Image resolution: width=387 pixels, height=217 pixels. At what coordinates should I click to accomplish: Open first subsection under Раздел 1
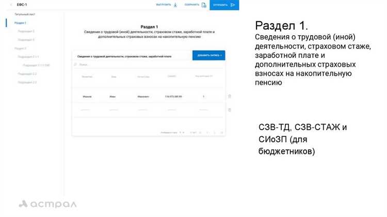pyautogui.click(x=26, y=31)
